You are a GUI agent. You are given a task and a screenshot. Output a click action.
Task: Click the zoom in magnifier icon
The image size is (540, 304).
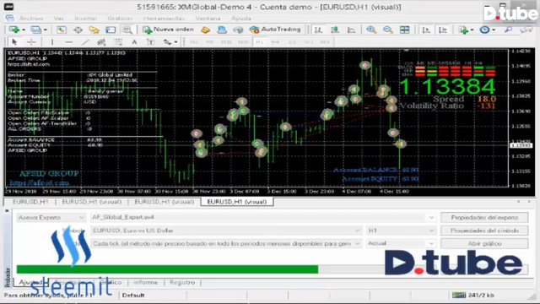(x=371, y=30)
